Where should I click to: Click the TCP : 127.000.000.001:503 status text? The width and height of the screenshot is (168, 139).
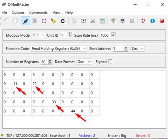27,135
